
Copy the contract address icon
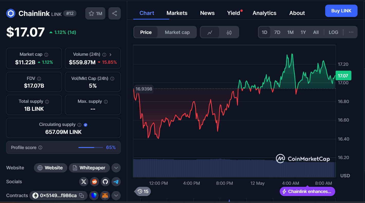(x=81, y=196)
